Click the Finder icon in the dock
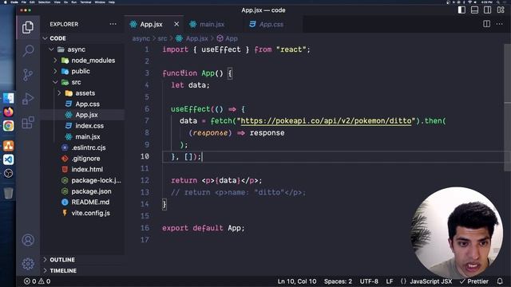The image size is (511, 287). click(9, 98)
